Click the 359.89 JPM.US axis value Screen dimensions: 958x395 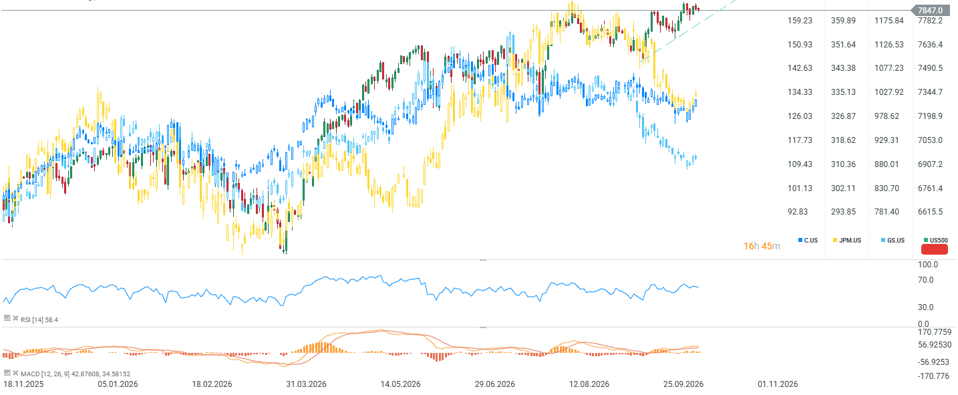click(x=843, y=21)
